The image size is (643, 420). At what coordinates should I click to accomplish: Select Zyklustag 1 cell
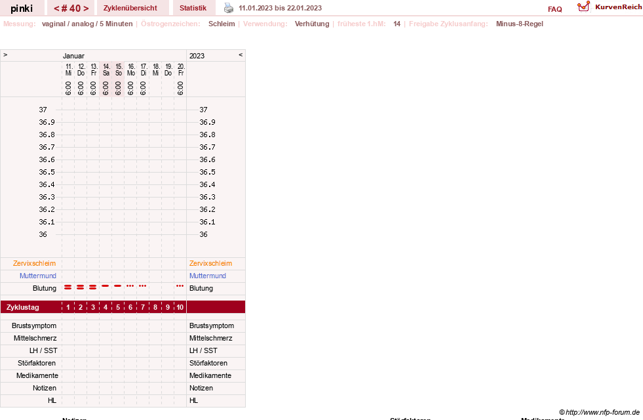(x=68, y=307)
